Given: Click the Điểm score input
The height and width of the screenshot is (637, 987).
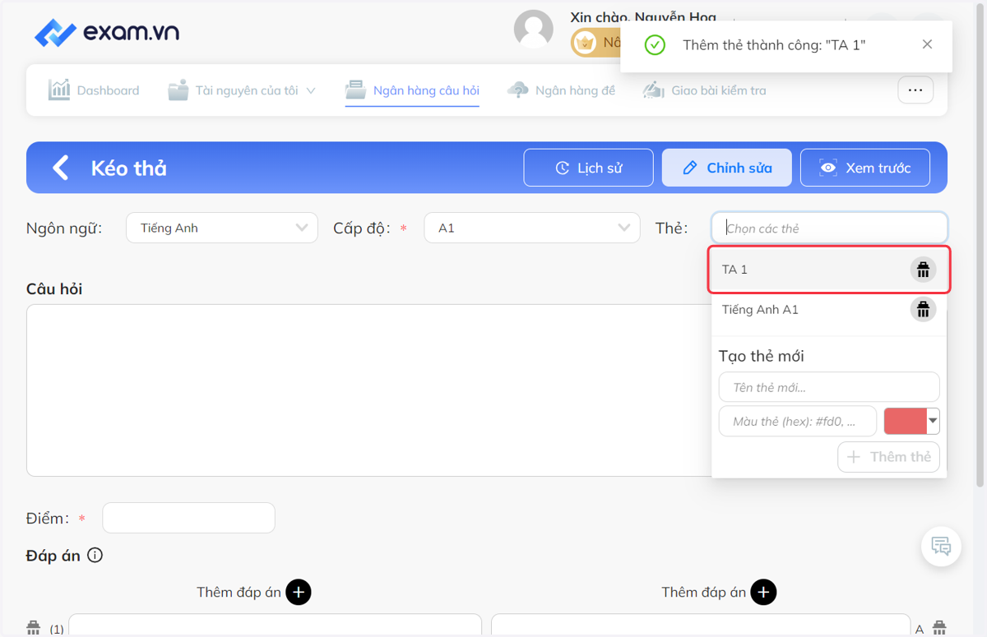Looking at the screenshot, I should pyautogui.click(x=188, y=518).
